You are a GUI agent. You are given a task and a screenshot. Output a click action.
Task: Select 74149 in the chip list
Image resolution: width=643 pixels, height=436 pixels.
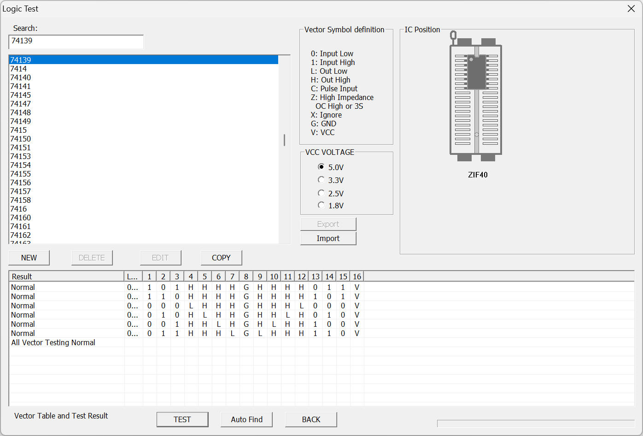click(144, 121)
